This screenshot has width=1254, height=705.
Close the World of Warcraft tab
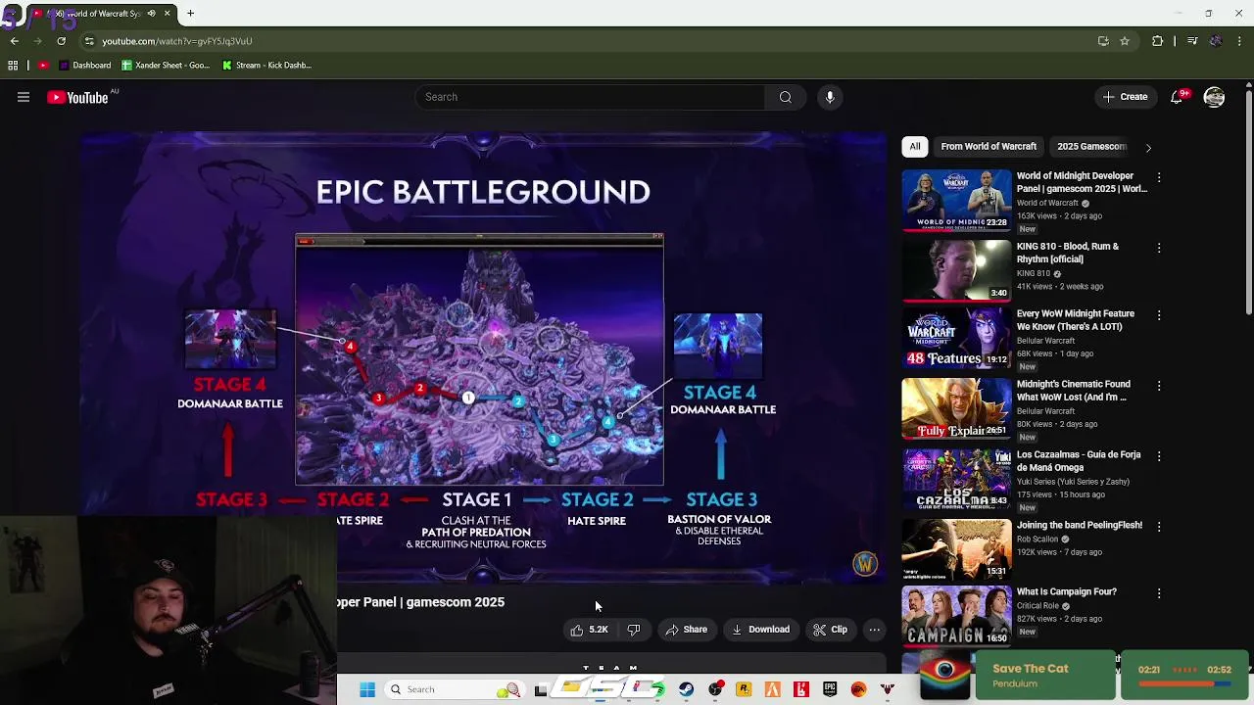tap(167, 14)
